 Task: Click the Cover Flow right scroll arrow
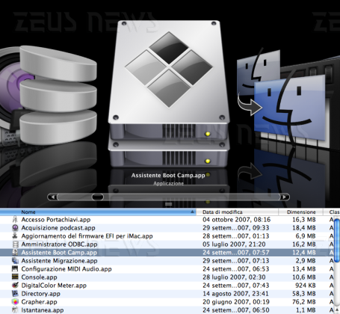click(285, 197)
